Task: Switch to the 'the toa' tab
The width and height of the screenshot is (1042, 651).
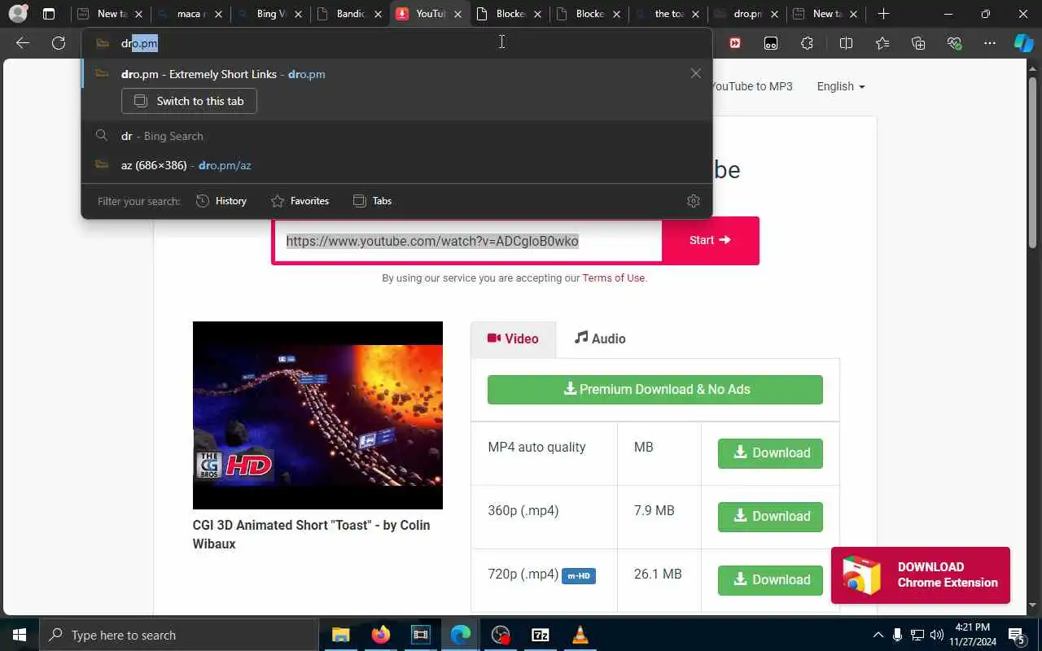Action: [x=666, y=14]
